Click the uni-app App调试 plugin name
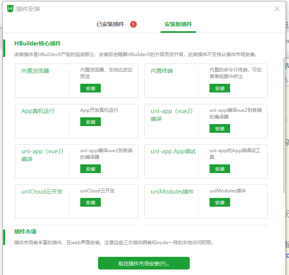The width and height of the screenshot is (289, 275). 173,152
